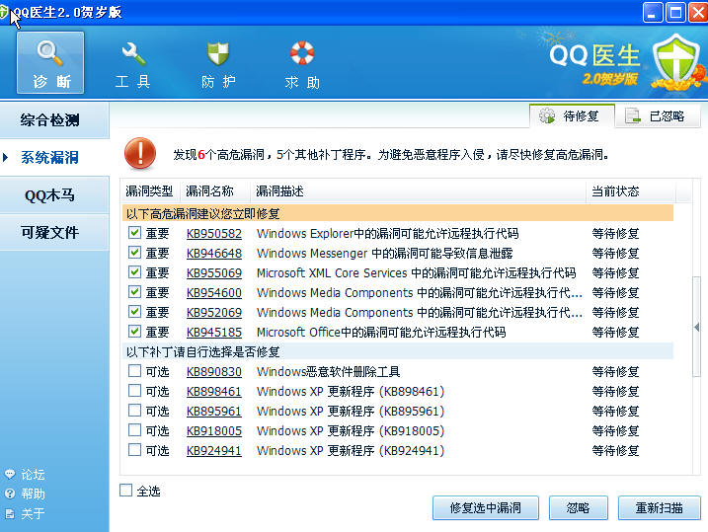This screenshot has width=708, height=532.
Task: Select Microsoft Office vulnerability description text
Action: (x=381, y=333)
